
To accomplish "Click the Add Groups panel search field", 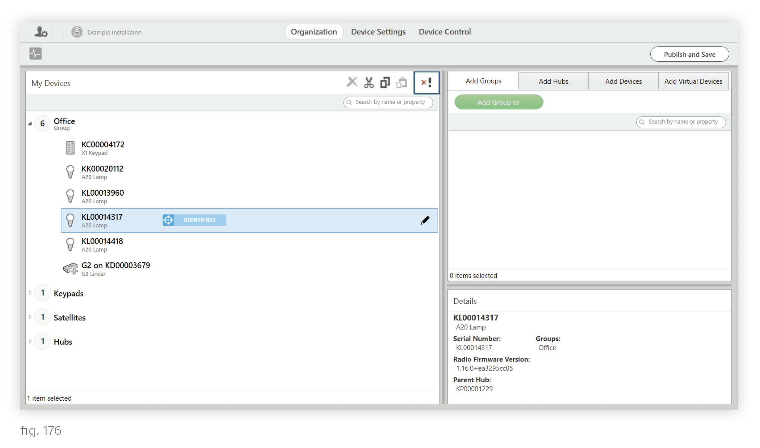I will tap(681, 122).
